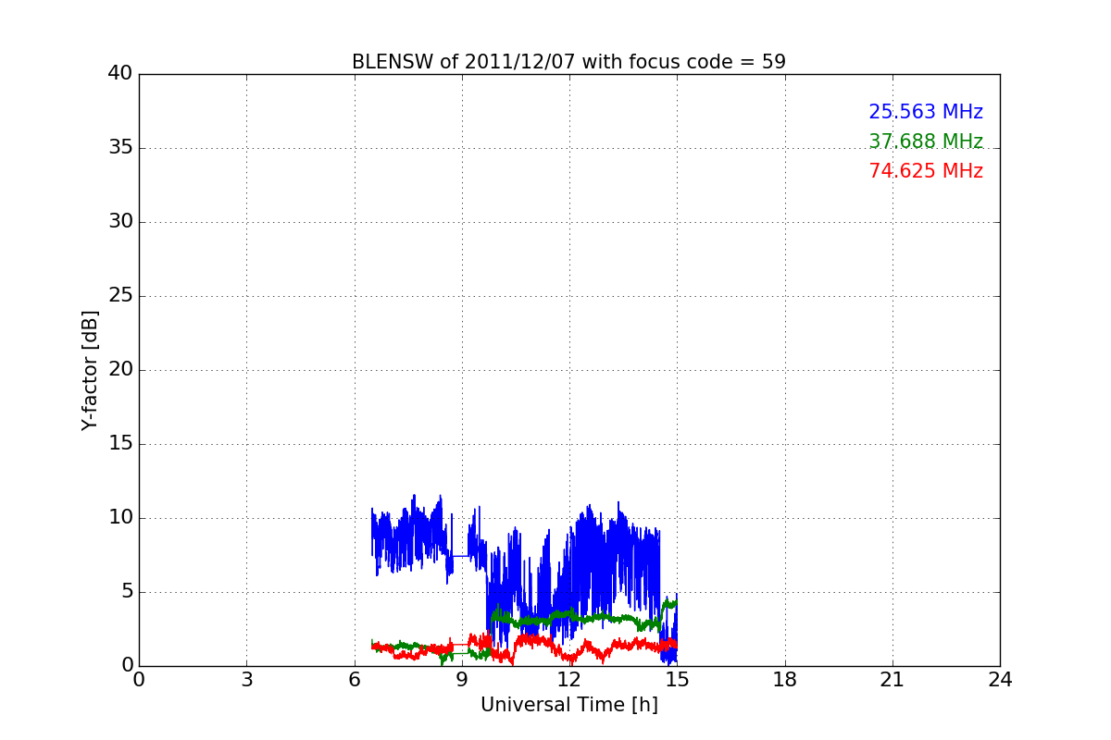Click the 'Universal Time [h]' axis label

coord(568,705)
